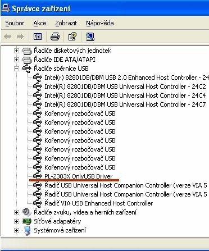This screenshot has width=209, height=251.
Task: Click the Správce zařízení title bar icon
Action: coord(5,8)
